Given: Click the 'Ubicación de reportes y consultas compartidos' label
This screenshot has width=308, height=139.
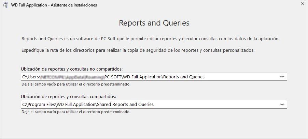Looking at the screenshot, I should point(69,97).
